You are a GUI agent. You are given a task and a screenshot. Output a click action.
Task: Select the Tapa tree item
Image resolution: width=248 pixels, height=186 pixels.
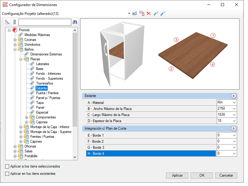[x=40, y=103]
